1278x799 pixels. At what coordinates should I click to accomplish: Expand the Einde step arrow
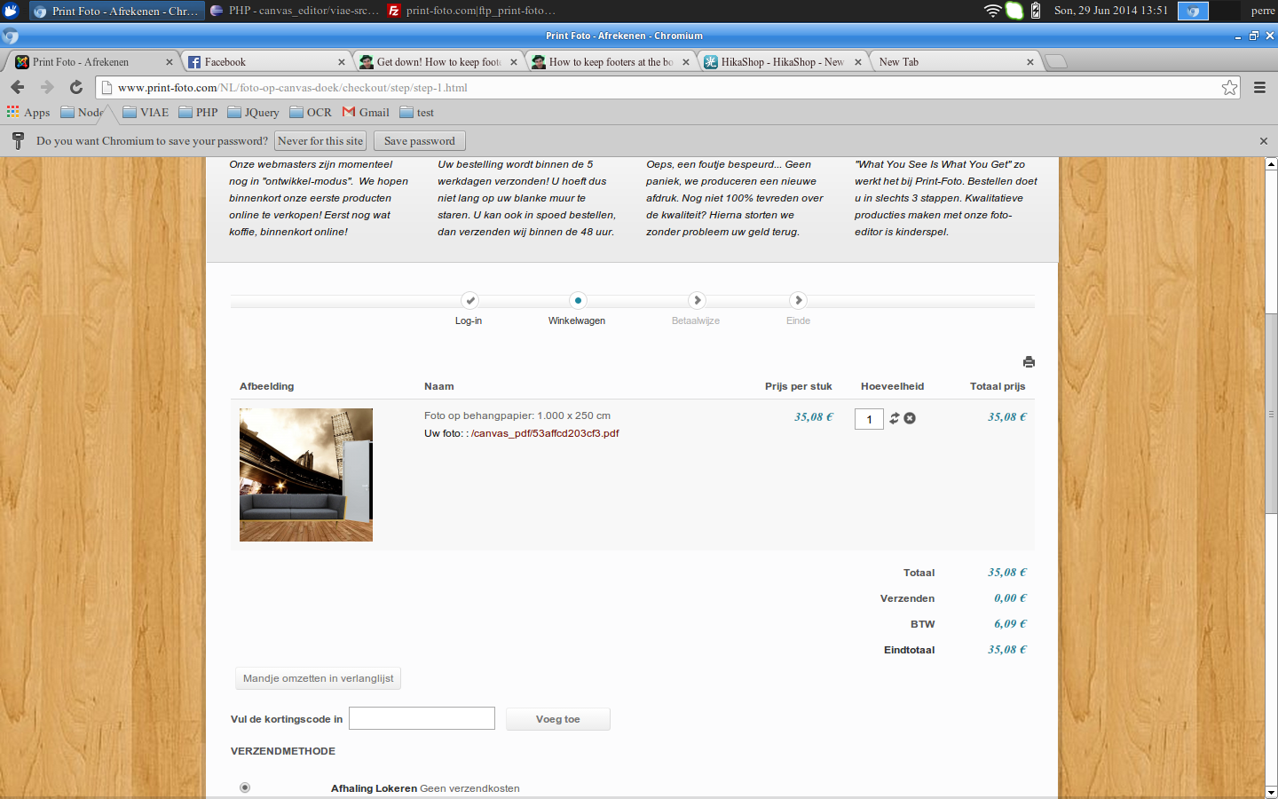tap(798, 300)
